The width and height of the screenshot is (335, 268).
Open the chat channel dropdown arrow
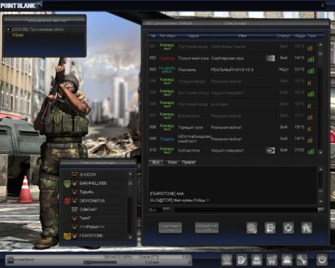coord(166,210)
